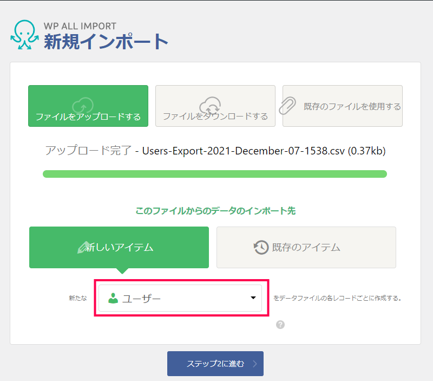Click the WP ALL IMPORT title text
433x381 pixels.
pos(80,26)
